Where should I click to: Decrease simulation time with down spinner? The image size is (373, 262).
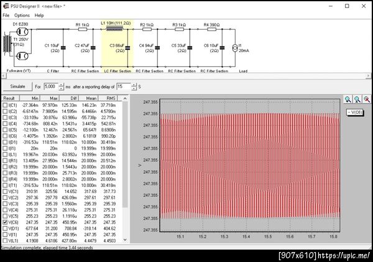point(62,89)
